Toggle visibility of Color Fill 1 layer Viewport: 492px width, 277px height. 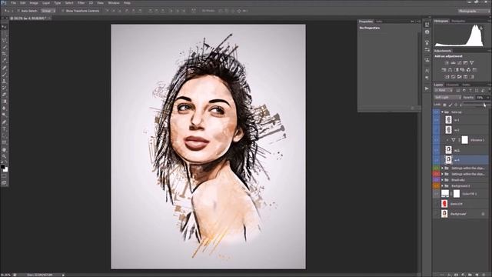coord(436,194)
